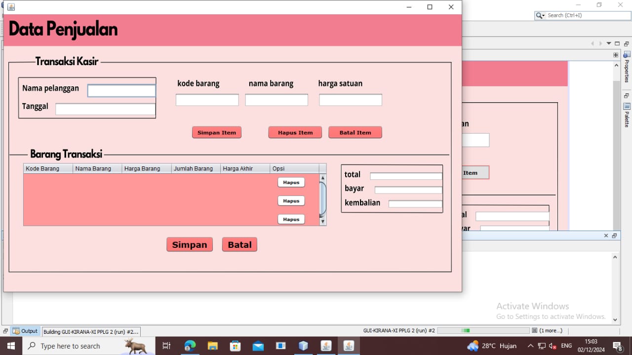Click the first Hapus button in the Opsi column

291,182
